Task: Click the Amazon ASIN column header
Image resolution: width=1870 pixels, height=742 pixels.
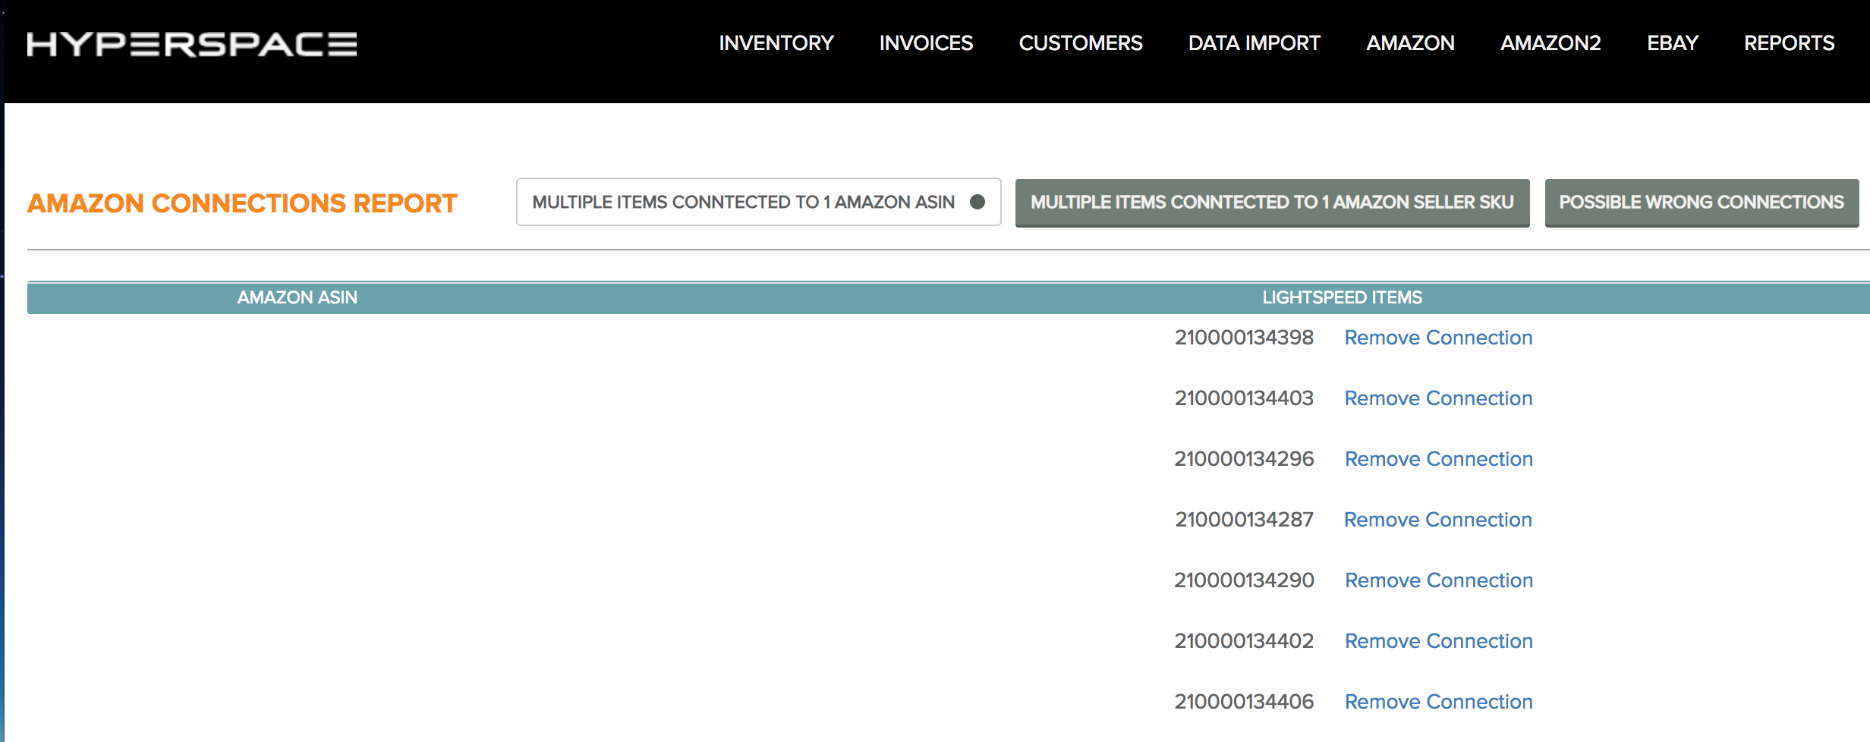Action: (x=297, y=297)
